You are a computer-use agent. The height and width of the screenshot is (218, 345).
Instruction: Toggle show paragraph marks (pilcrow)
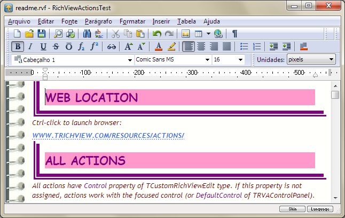click(234, 34)
